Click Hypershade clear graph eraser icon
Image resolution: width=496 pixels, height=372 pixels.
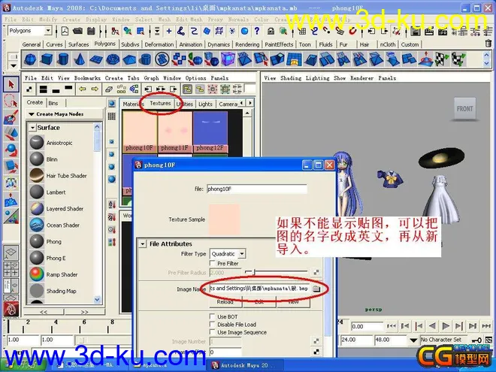tap(109, 89)
